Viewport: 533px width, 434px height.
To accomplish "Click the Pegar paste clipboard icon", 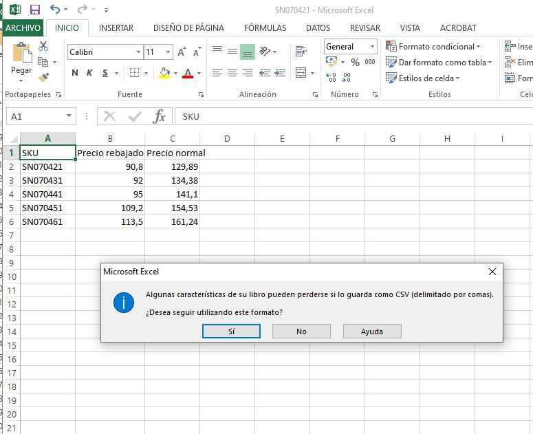I will click(22, 53).
